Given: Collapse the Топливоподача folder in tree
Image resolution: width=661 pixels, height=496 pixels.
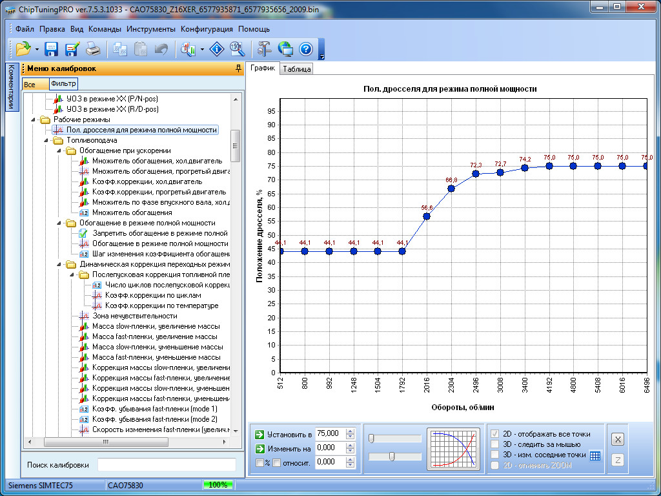Looking at the screenshot, I should [x=47, y=140].
